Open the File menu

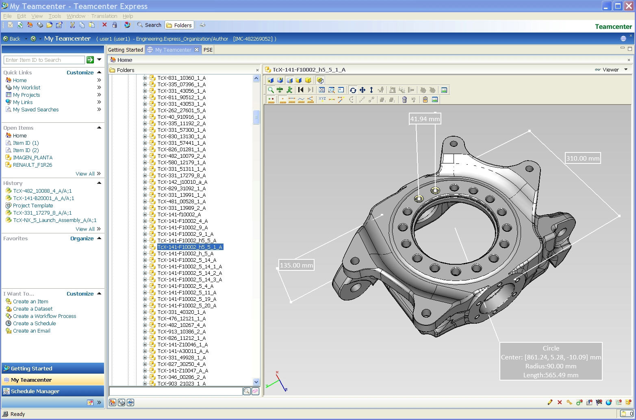tap(7, 16)
